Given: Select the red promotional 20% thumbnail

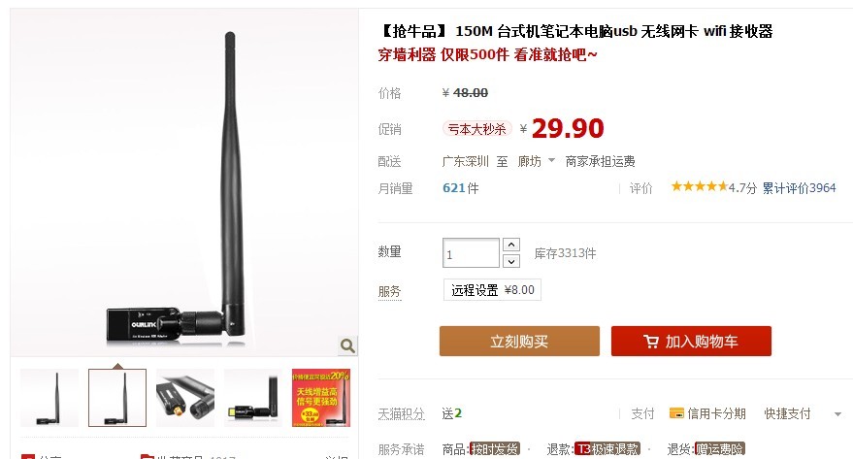Looking at the screenshot, I should pyautogui.click(x=321, y=398).
